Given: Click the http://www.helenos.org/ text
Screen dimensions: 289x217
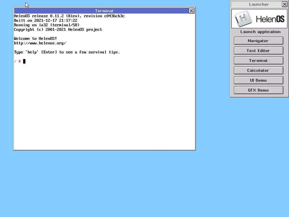Looking at the screenshot, I should [x=40, y=43].
